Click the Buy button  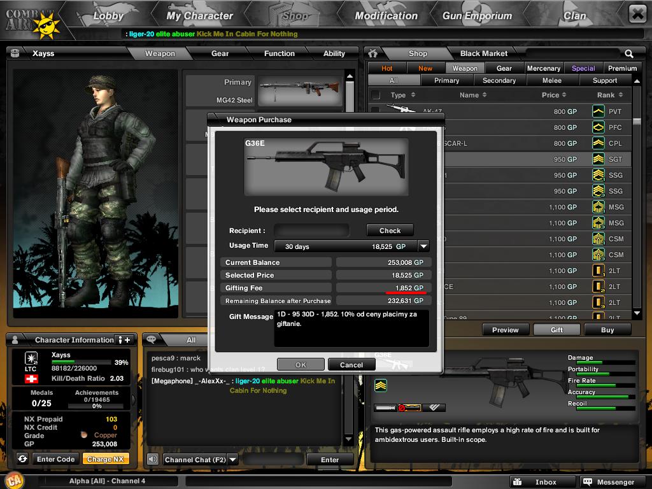tap(607, 330)
